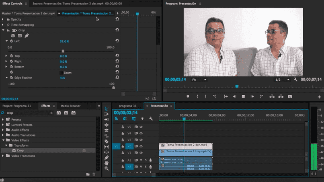Viewport: 324px width, 182px height.
Task: Open the Fit zoom level dropdown
Action: coord(199,80)
